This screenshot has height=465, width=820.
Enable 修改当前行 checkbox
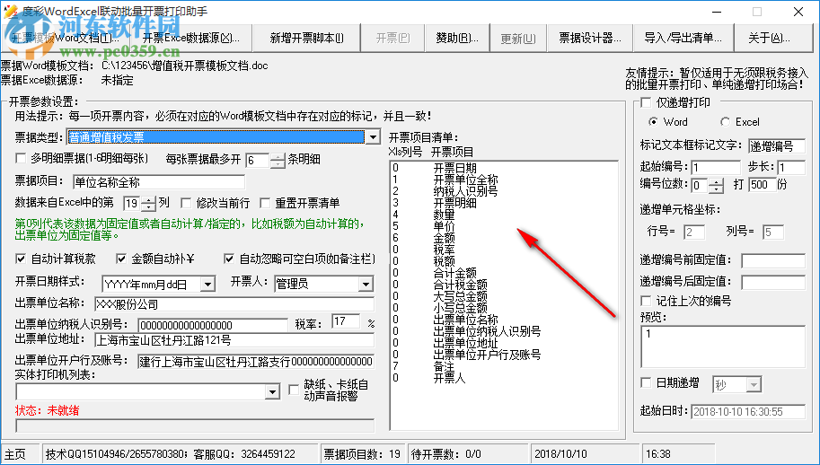(186, 203)
